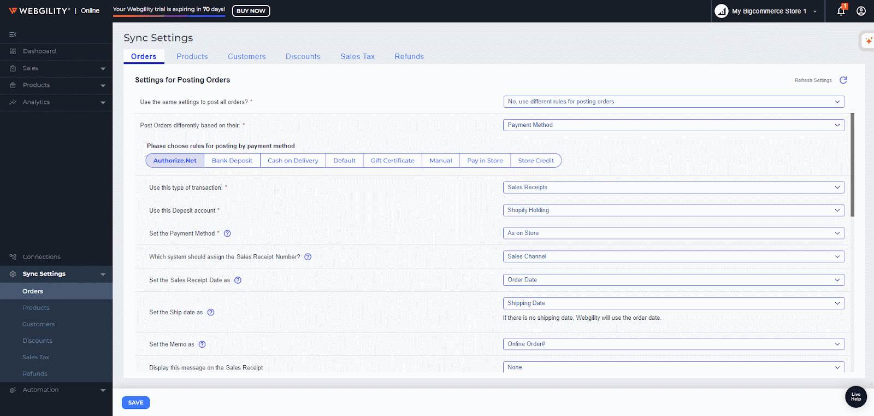Open the Discounts tab in Sync Settings
874x416 pixels.
tap(303, 56)
